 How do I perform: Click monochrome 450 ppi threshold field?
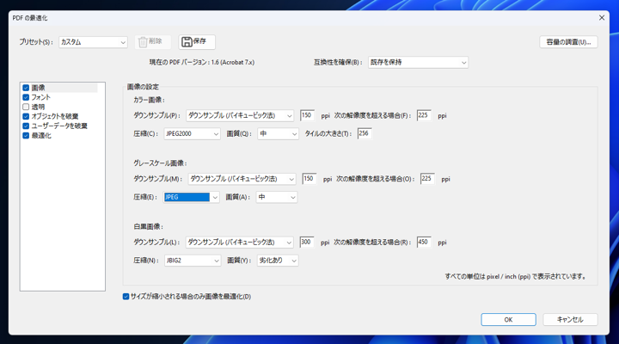click(x=424, y=242)
